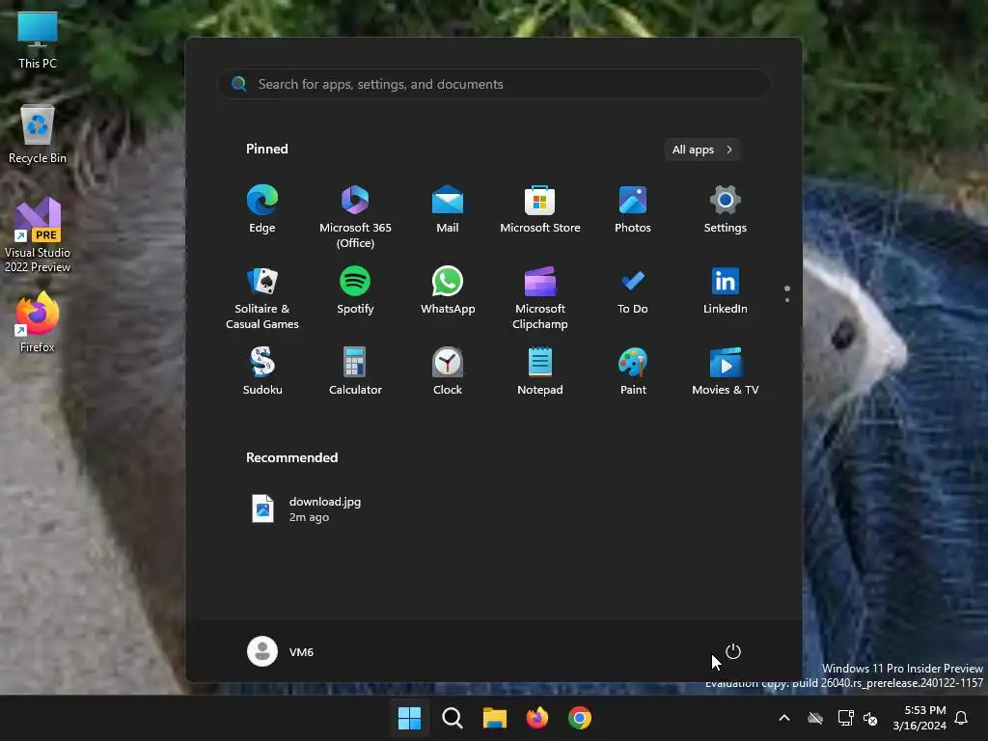Open Microsoft Clipchamp

540,297
